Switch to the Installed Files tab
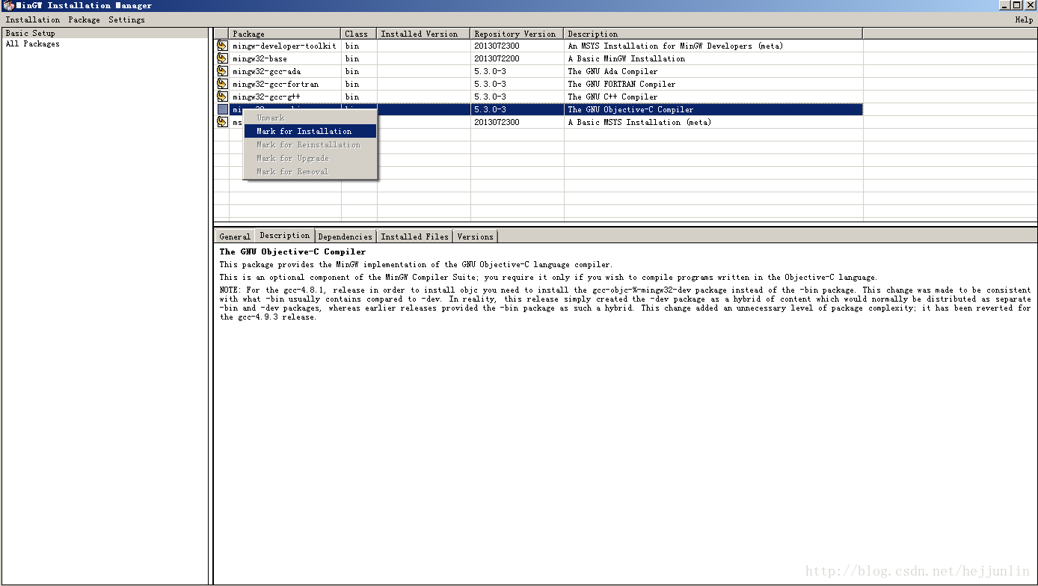This screenshot has width=1038, height=586. [x=414, y=236]
